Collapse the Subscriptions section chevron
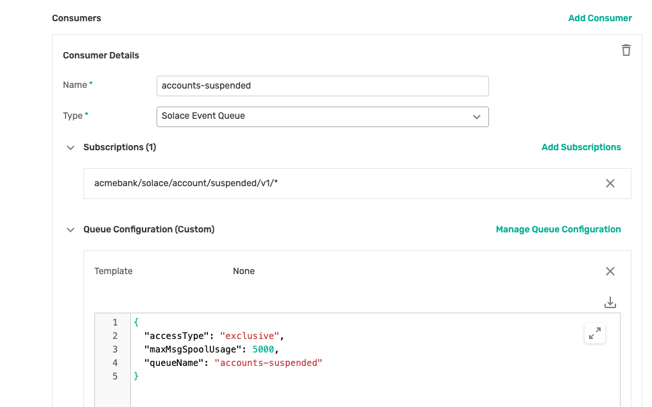The image size is (652, 407). pos(71,148)
